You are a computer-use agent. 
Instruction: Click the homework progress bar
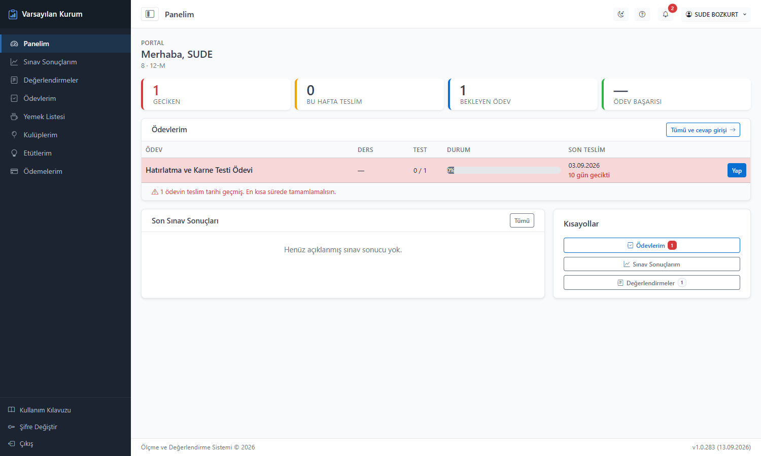tap(504, 170)
